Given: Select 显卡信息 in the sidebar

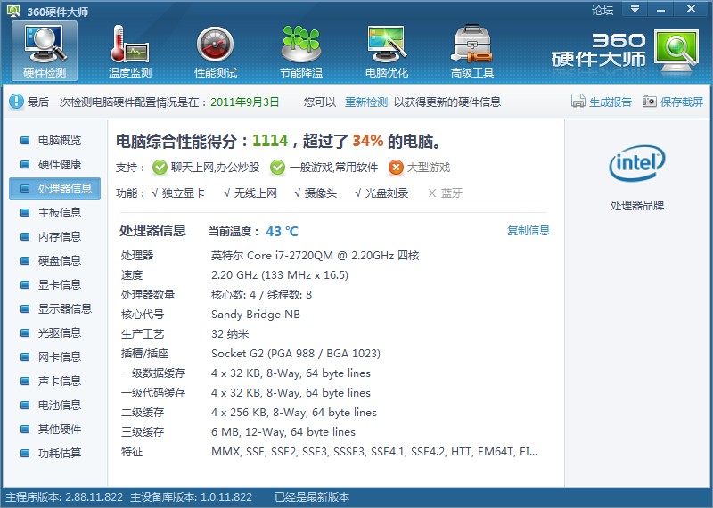Looking at the screenshot, I should [54, 284].
